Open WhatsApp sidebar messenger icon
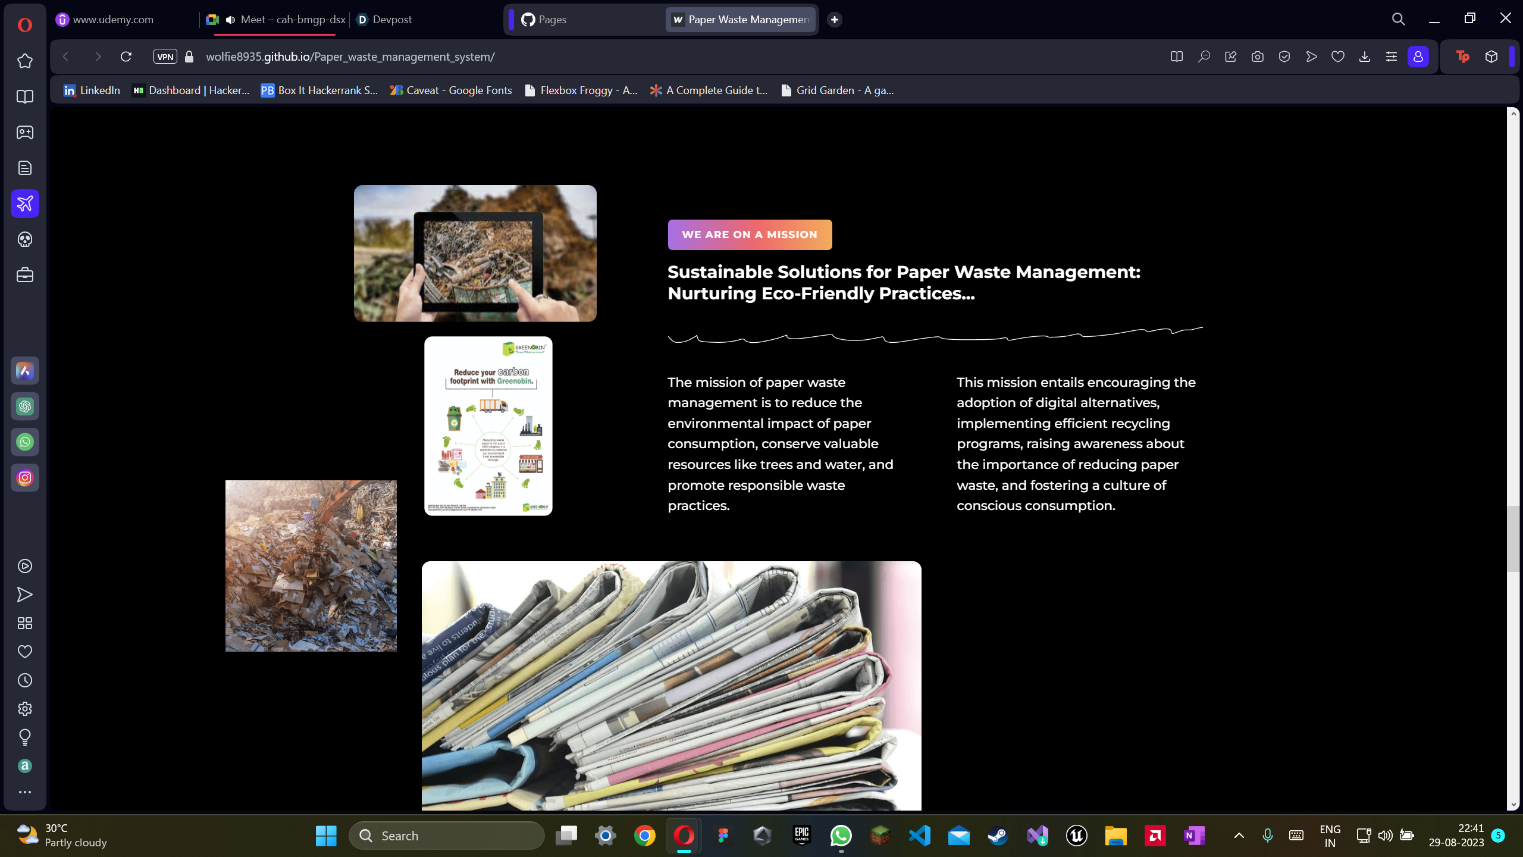 (24, 442)
